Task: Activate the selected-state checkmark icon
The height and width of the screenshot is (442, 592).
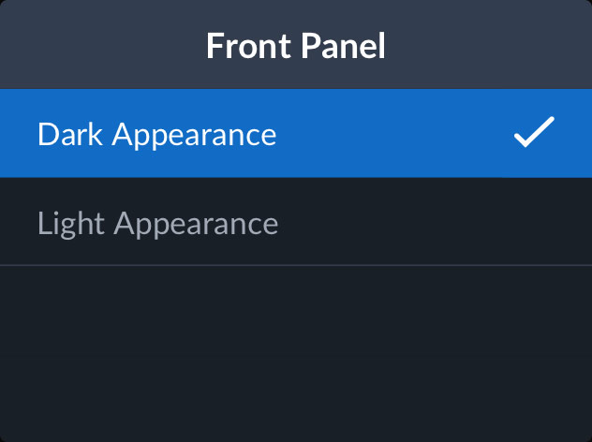Action: tap(534, 134)
